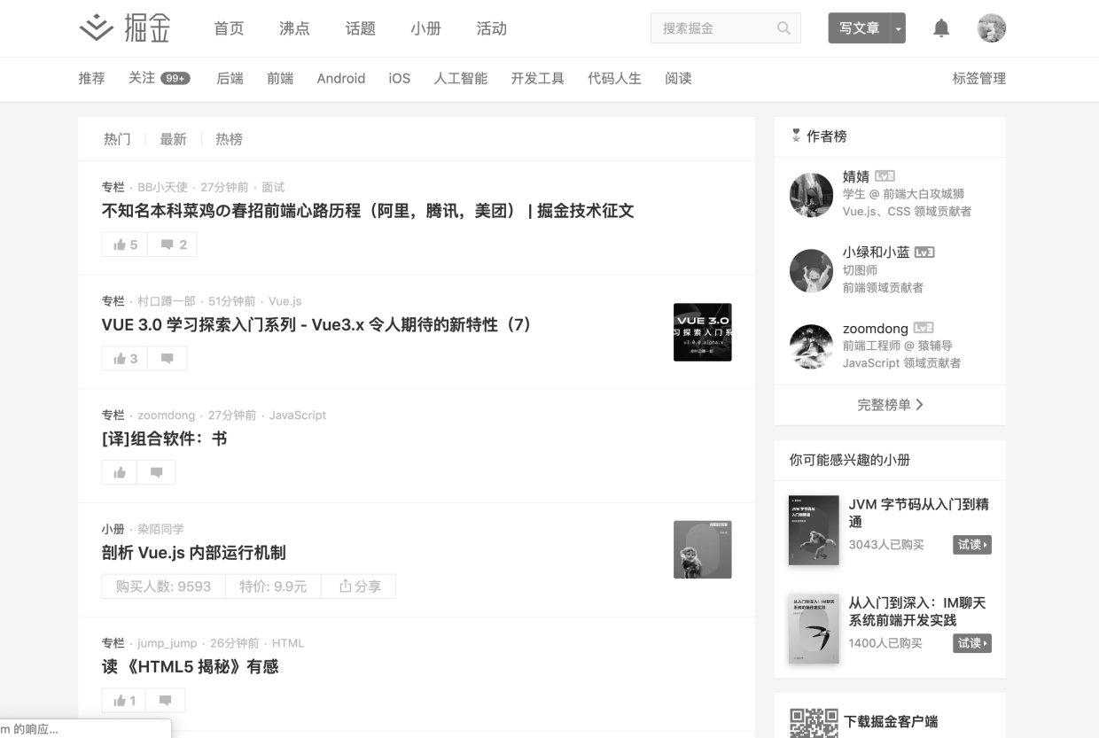Click the 写文章 button

click(860, 28)
